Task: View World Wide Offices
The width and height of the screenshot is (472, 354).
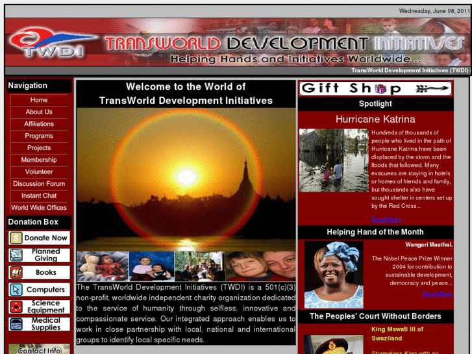Action: [39, 208]
